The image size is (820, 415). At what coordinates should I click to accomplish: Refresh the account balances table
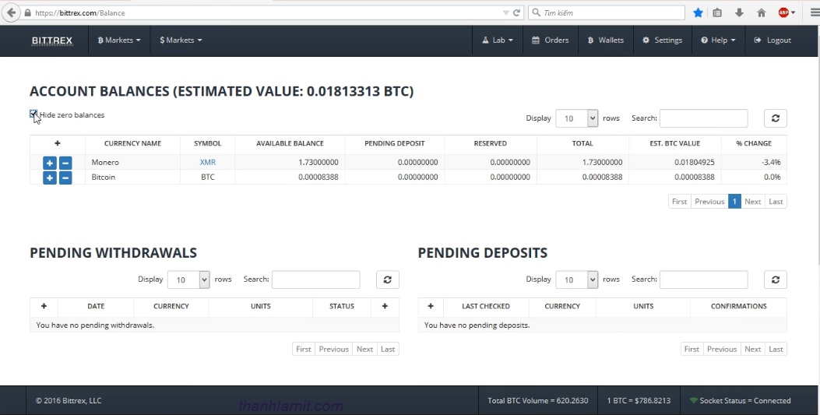point(775,118)
